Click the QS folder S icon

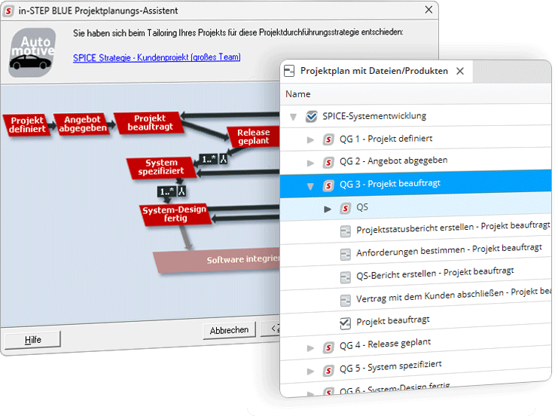tap(346, 208)
